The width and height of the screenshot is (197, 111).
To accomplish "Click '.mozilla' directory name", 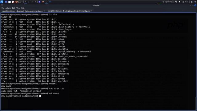I will (x=63, y=49).
